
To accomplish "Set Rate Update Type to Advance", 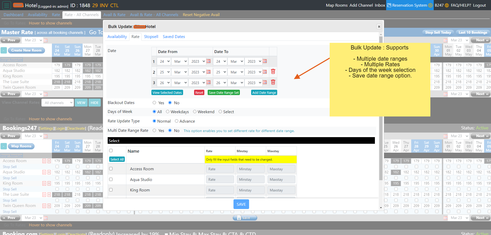I will coord(176,121).
